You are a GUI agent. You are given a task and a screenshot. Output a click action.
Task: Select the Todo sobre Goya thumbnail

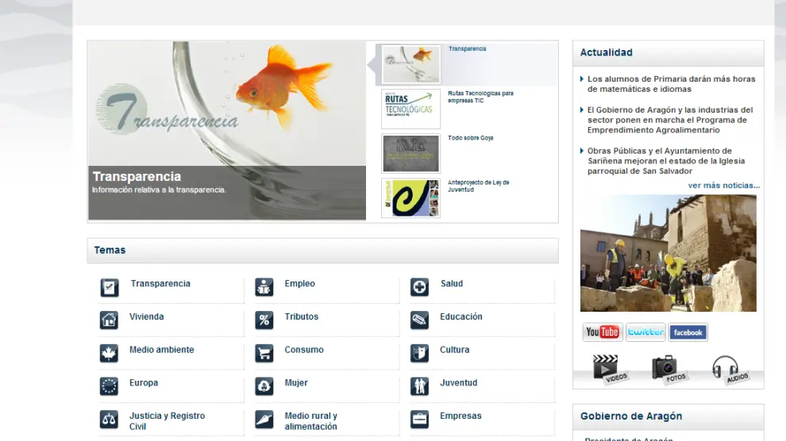pos(410,153)
